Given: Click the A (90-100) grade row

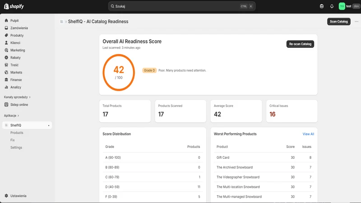Looking at the screenshot, I should [153, 157].
